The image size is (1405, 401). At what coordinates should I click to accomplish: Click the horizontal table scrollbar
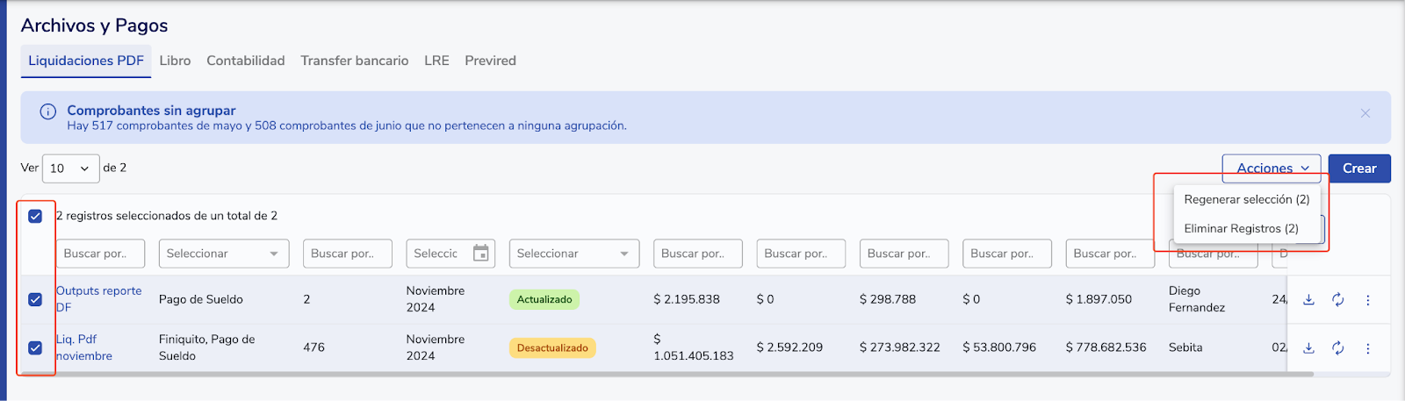pyautogui.click(x=667, y=374)
